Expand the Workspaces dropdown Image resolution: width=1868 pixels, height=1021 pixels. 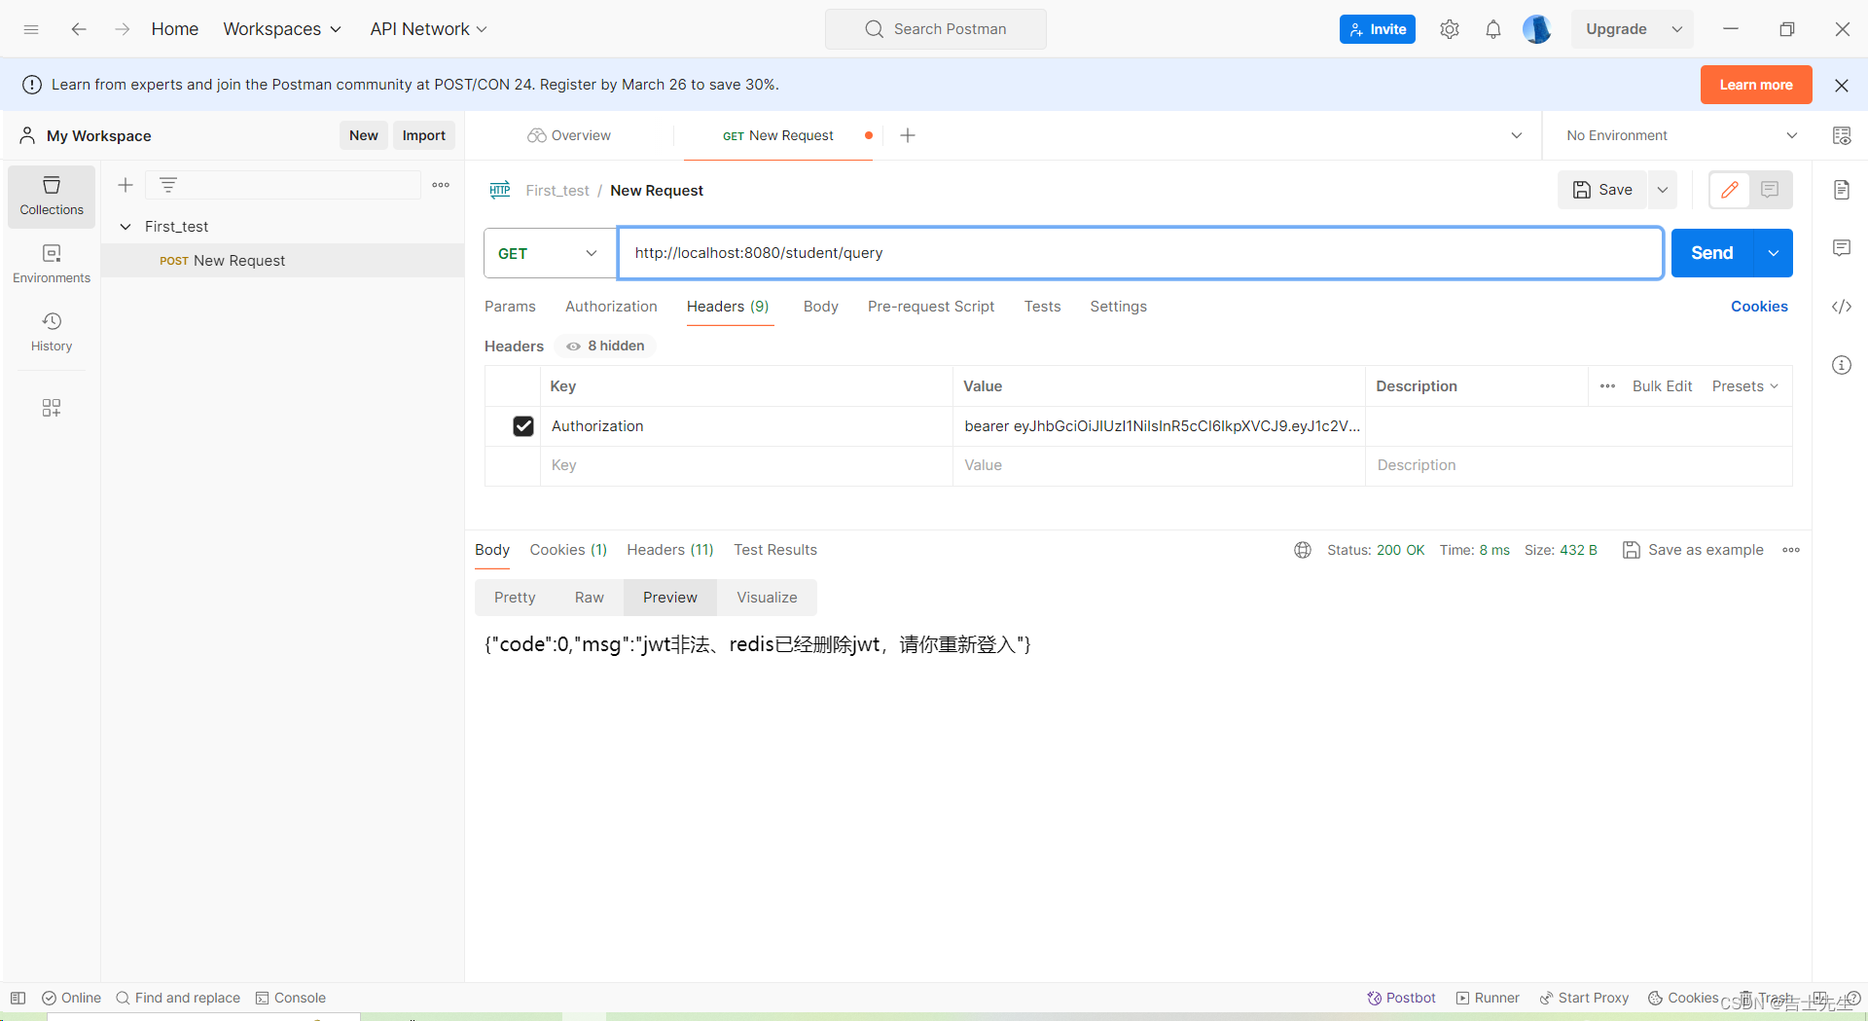(x=282, y=29)
